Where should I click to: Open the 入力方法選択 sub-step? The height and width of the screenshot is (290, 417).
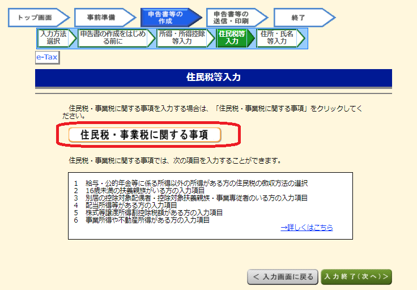(x=57, y=38)
